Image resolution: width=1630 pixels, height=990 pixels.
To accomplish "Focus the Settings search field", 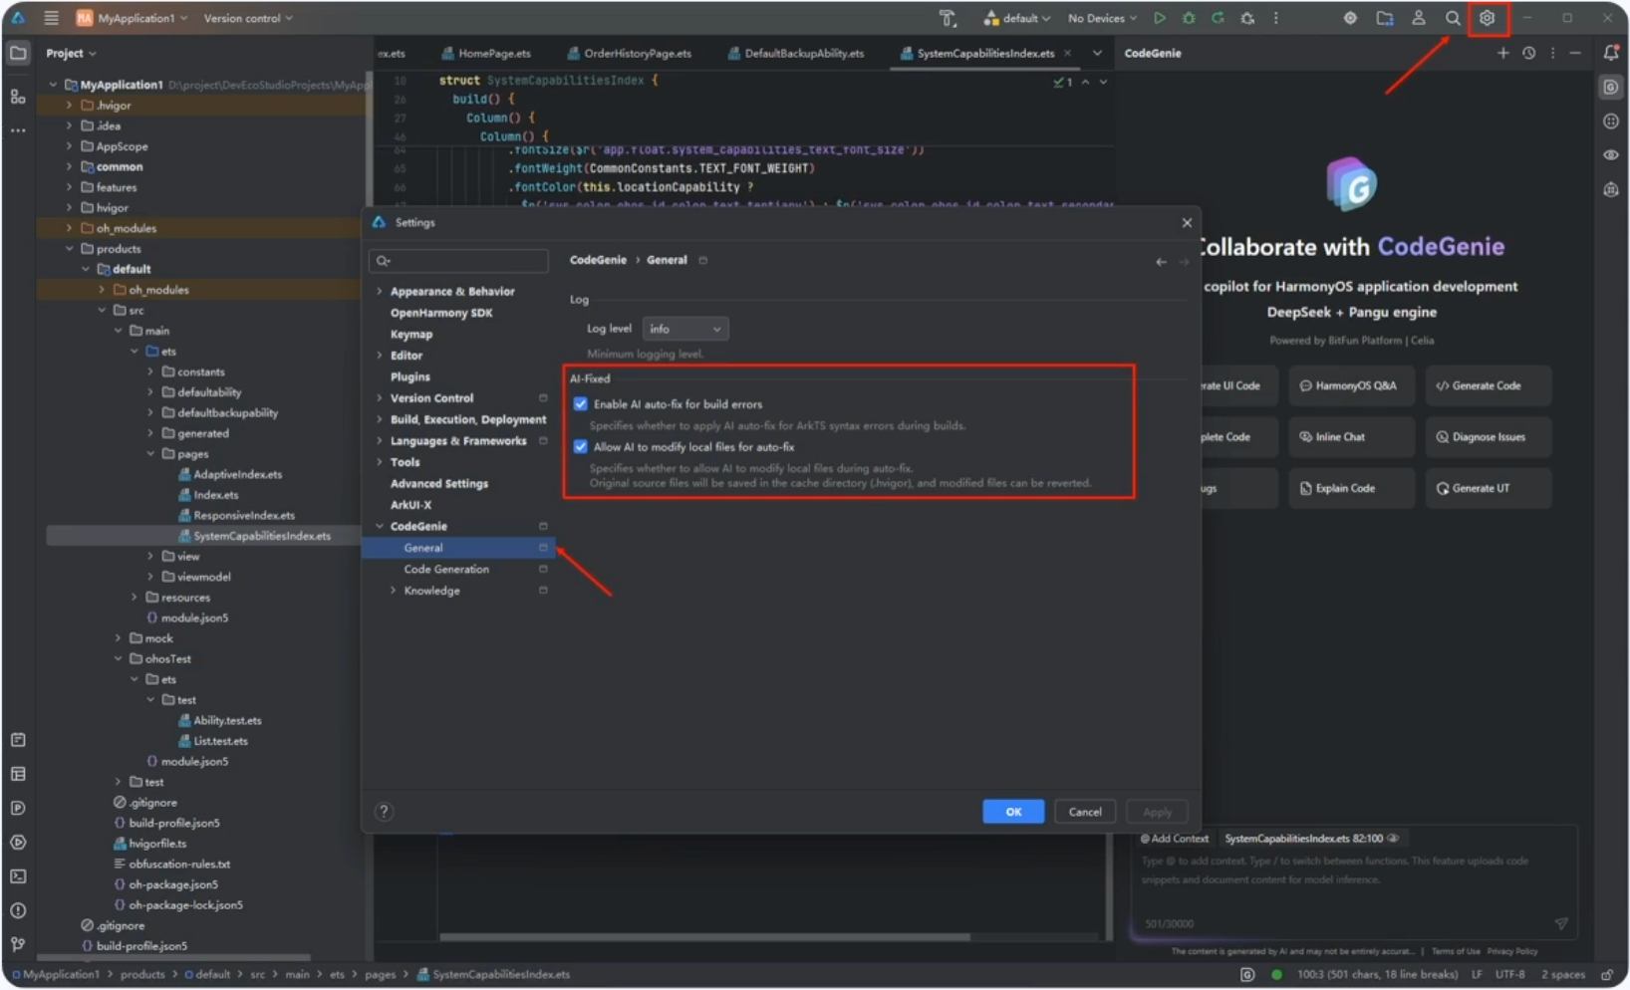I will click(x=458, y=261).
